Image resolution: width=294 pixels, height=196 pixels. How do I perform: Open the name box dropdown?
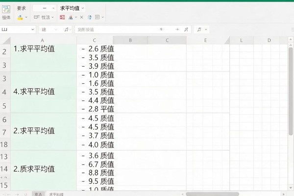coord(33,29)
